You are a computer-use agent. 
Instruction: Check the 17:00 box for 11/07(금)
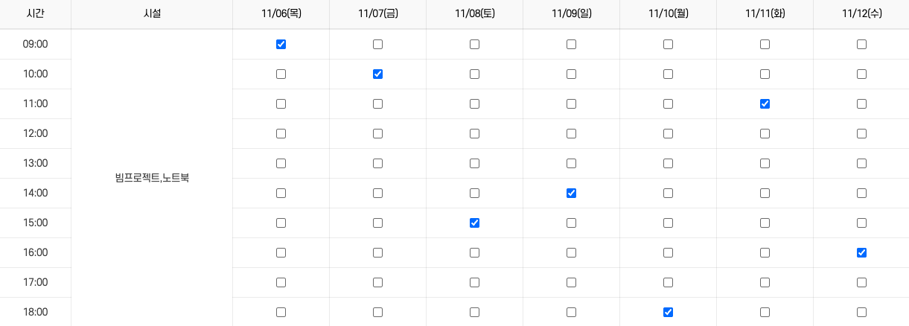click(x=377, y=283)
